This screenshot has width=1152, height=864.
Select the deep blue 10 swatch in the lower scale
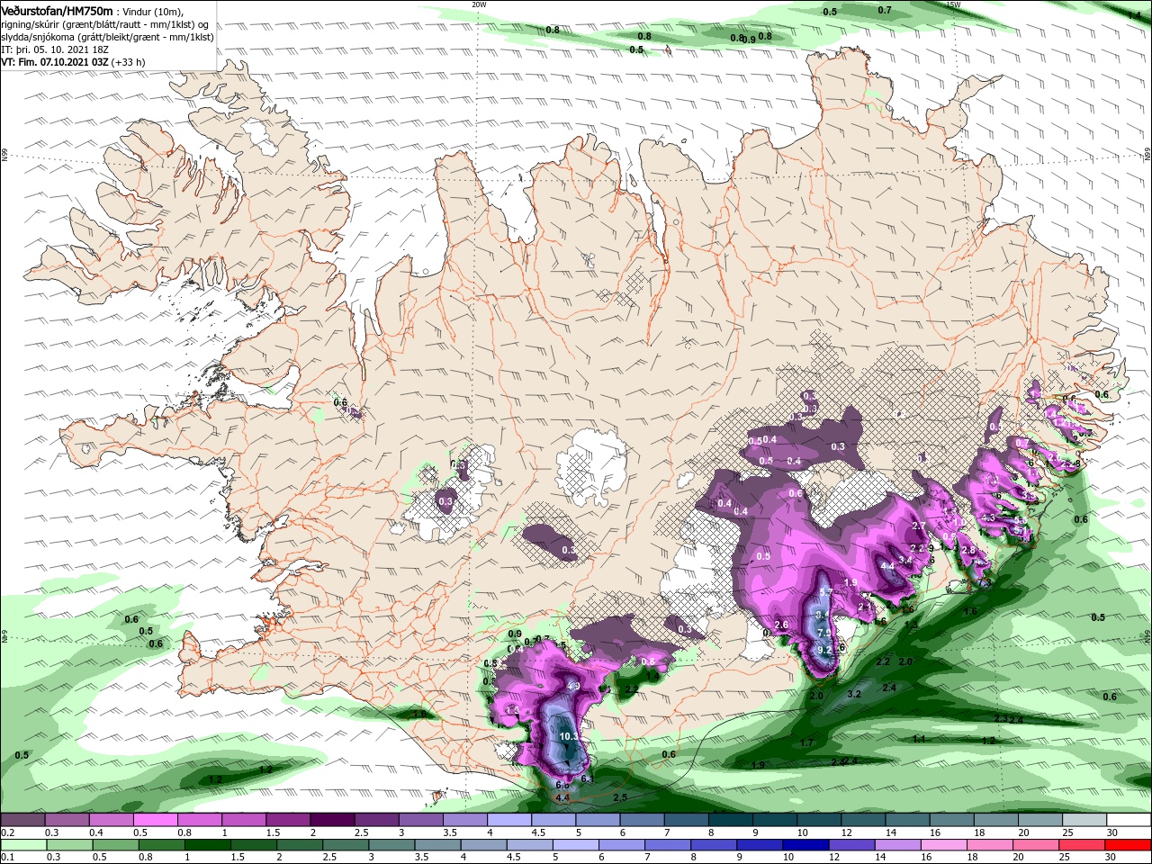806,845
